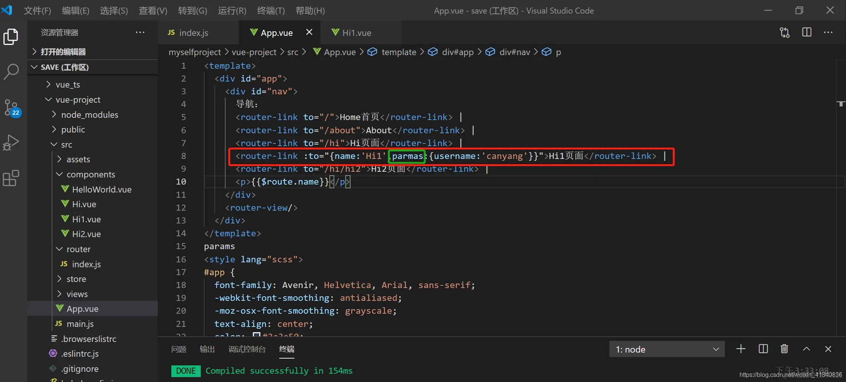Open the 选择(S) menu
846x382 pixels.
click(x=114, y=11)
